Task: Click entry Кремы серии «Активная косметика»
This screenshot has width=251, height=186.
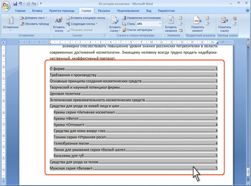Action: 135,112
